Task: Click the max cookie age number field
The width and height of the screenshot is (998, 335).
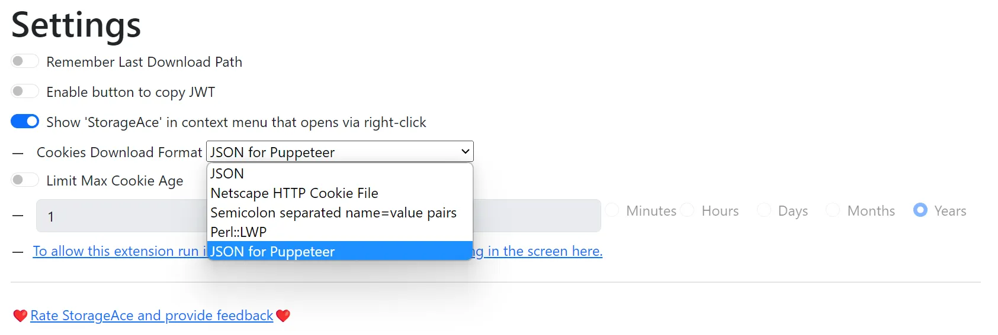Action: coord(118,216)
